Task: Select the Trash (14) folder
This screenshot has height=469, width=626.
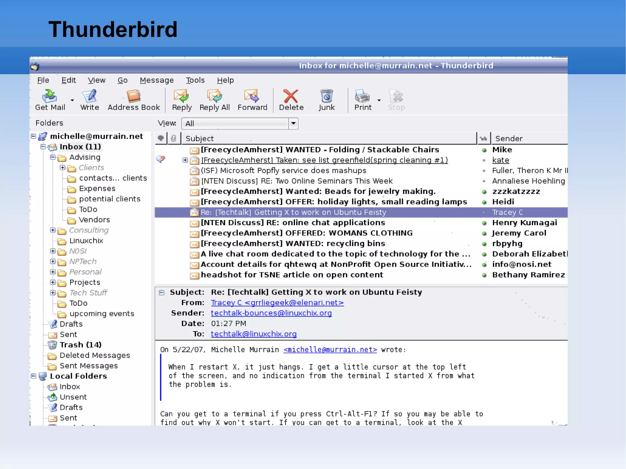Action: click(80, 345)
